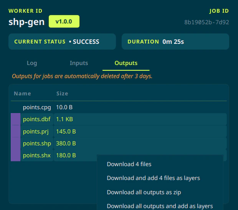Select Download and add 4 files as layers
238x210 pixels.
tap(153, 178)
